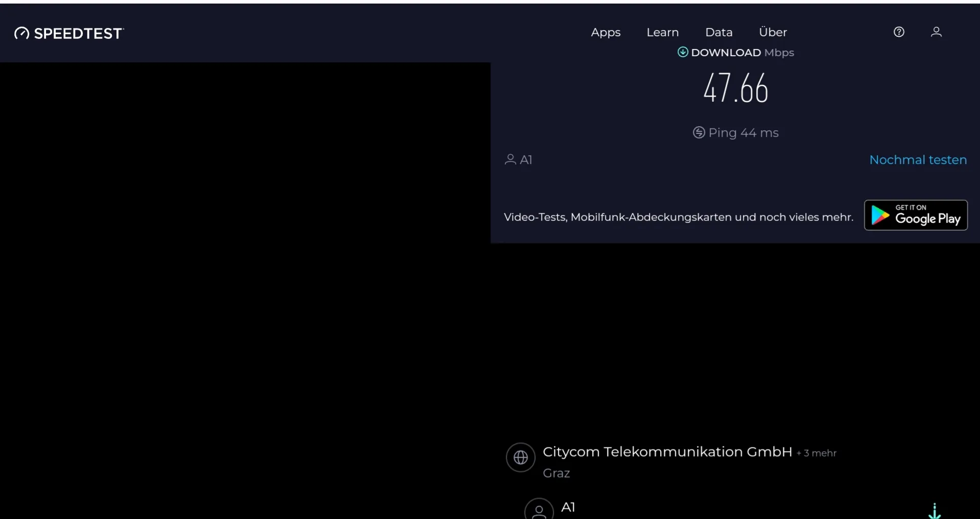Viewport: 980px width, 519px height.
Task: Select Citycom Telekommunikation GmbH server name
Action: (x=667, y=452)
